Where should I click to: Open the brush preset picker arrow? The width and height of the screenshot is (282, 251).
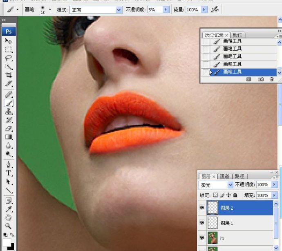50,9
